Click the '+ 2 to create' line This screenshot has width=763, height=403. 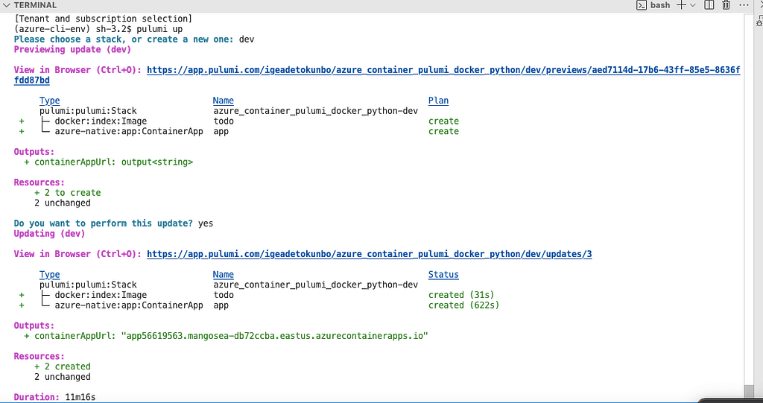(68, 193)
